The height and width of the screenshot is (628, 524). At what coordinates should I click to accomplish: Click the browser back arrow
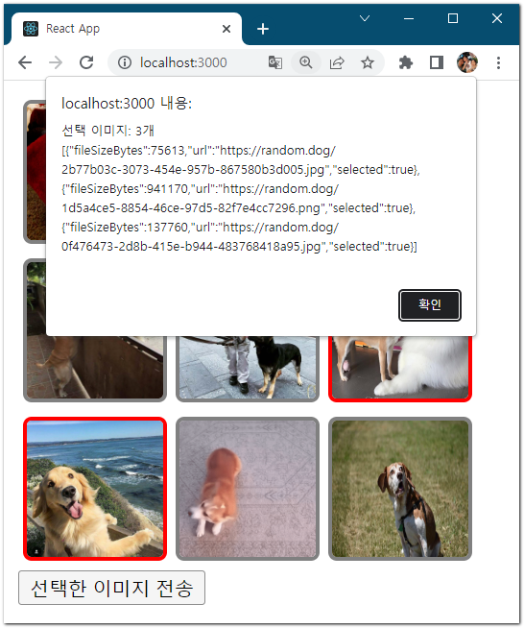(x=25, y=62)
